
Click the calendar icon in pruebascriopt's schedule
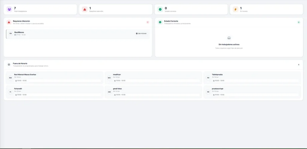214,95
